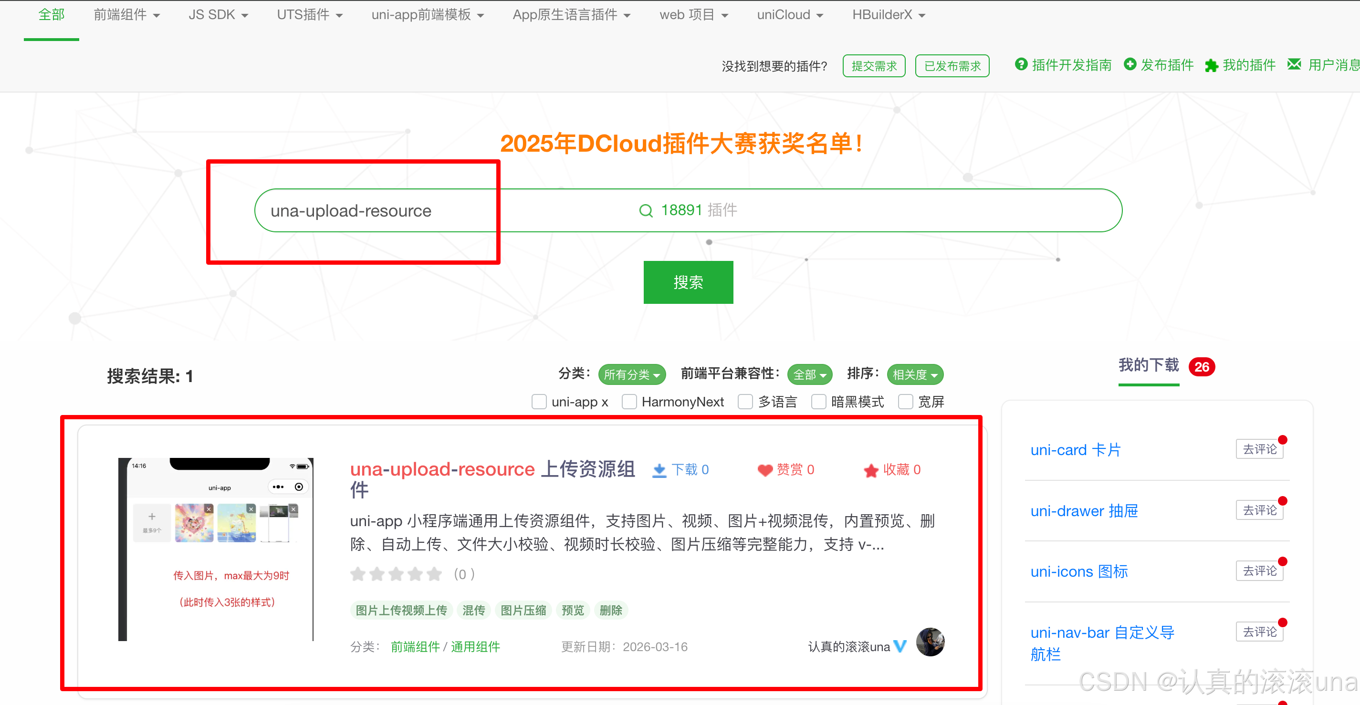Expand the JS SDK menu

pos(218,15)
